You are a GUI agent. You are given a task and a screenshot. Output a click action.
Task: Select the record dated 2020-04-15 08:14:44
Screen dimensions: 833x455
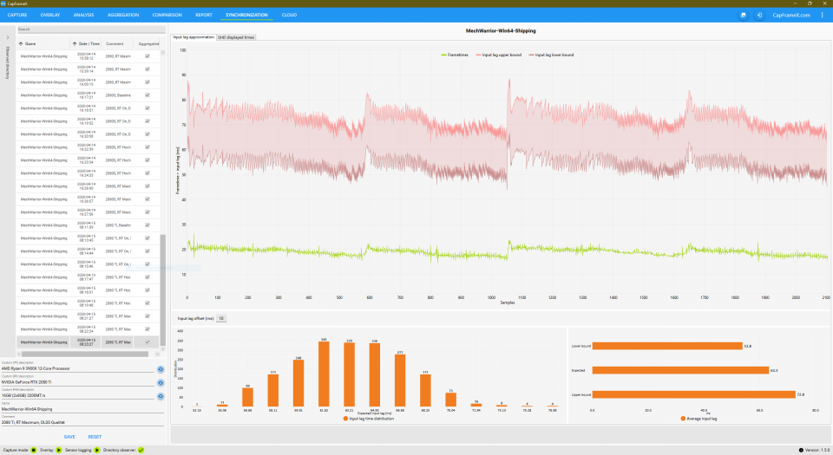tap(88, 251)
